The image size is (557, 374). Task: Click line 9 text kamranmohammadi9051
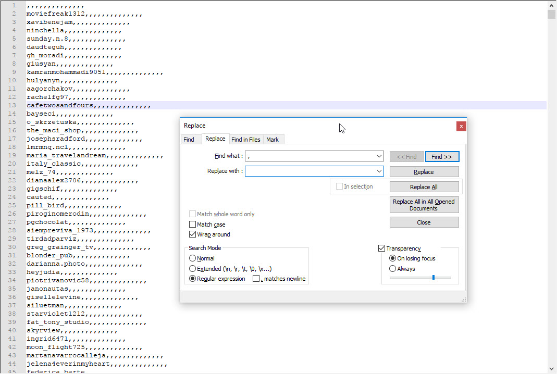[x=66, y=72]
